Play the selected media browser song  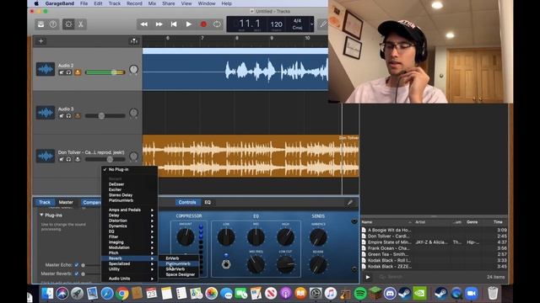pos(368,277)
